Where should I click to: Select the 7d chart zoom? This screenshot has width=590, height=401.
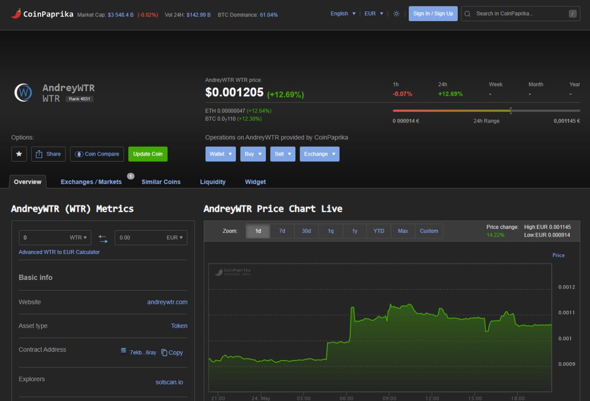[x=282, y=231]
